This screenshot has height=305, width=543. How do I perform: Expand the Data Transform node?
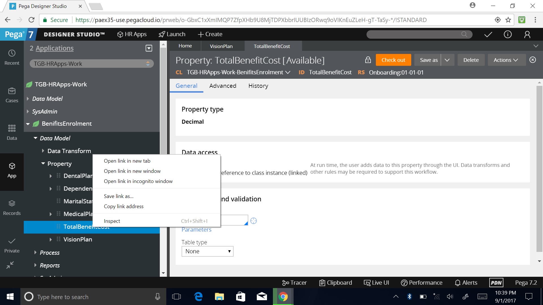pyautogui.click(x=43, y=151)
